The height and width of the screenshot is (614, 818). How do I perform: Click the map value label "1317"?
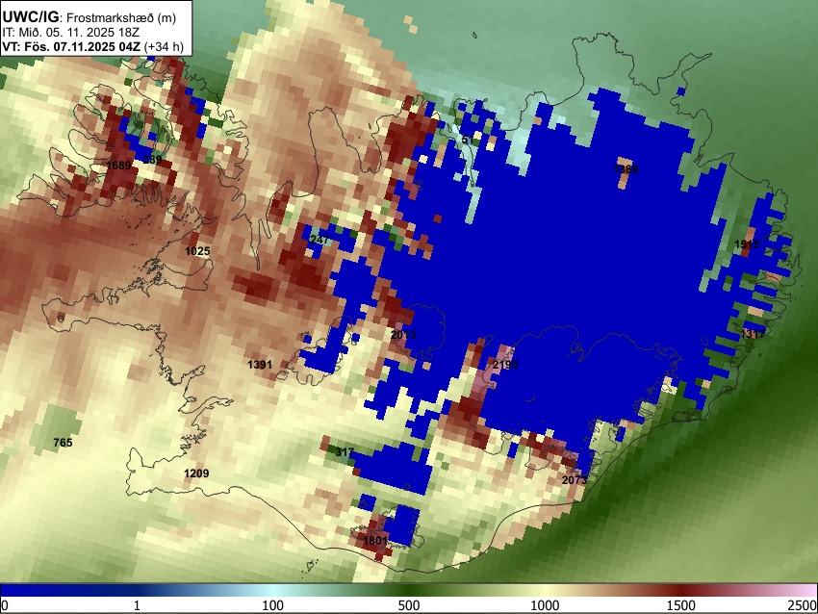pyautogui.click(x=753, y=334)
